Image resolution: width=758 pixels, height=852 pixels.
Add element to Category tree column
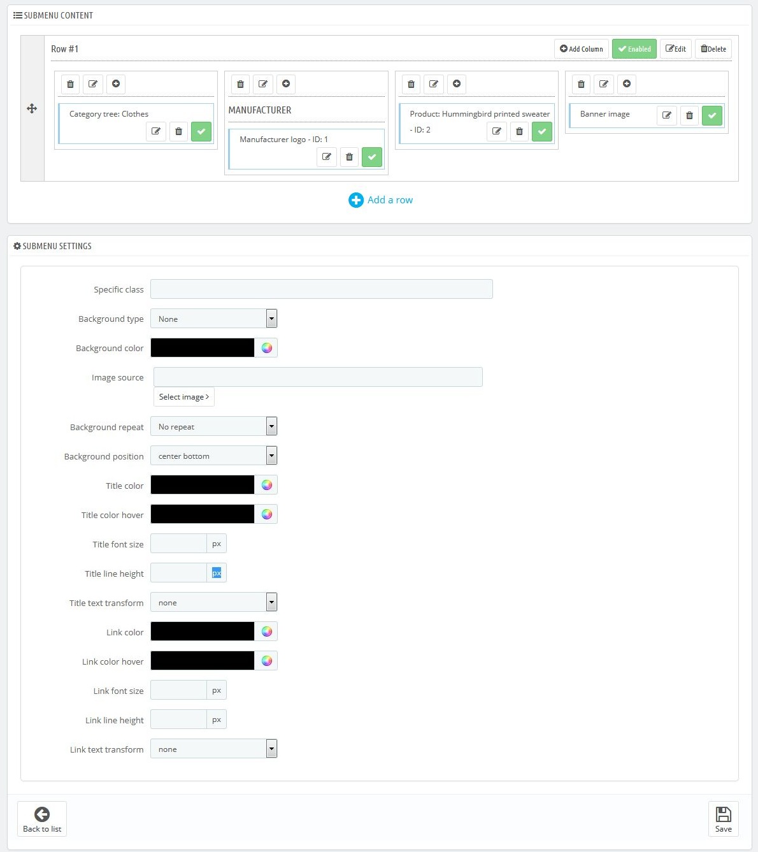(116, 84)
